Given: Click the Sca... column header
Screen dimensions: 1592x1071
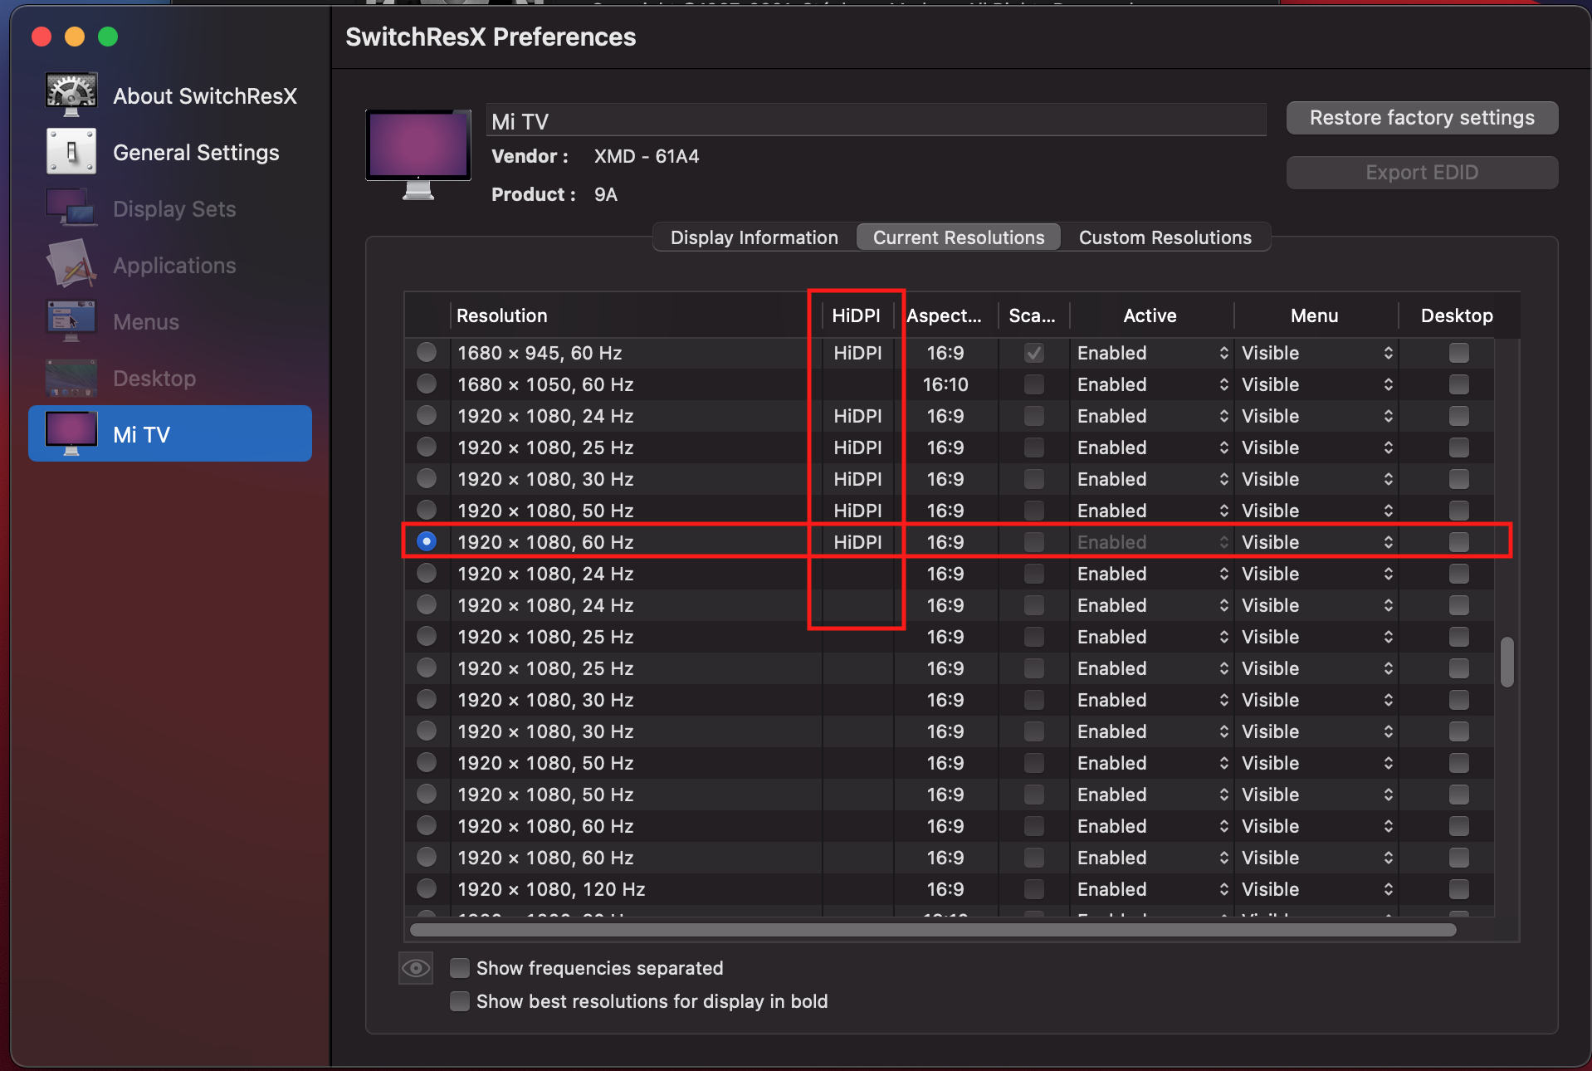Looking at the screenshot, I should pos(1033,315).
